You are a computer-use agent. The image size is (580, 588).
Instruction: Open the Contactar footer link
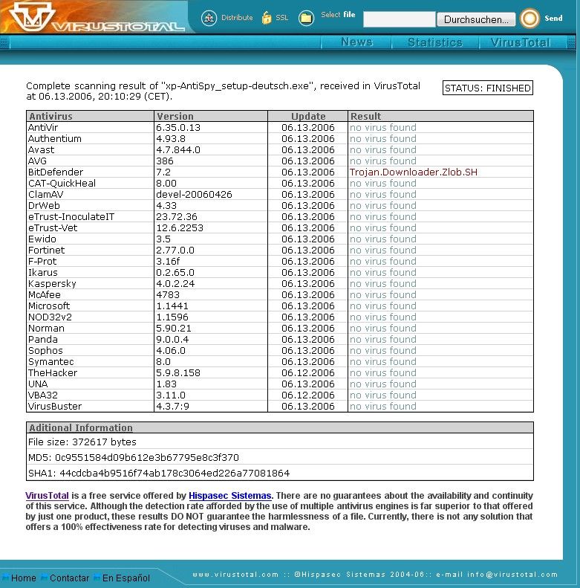[x=69, y=578]
